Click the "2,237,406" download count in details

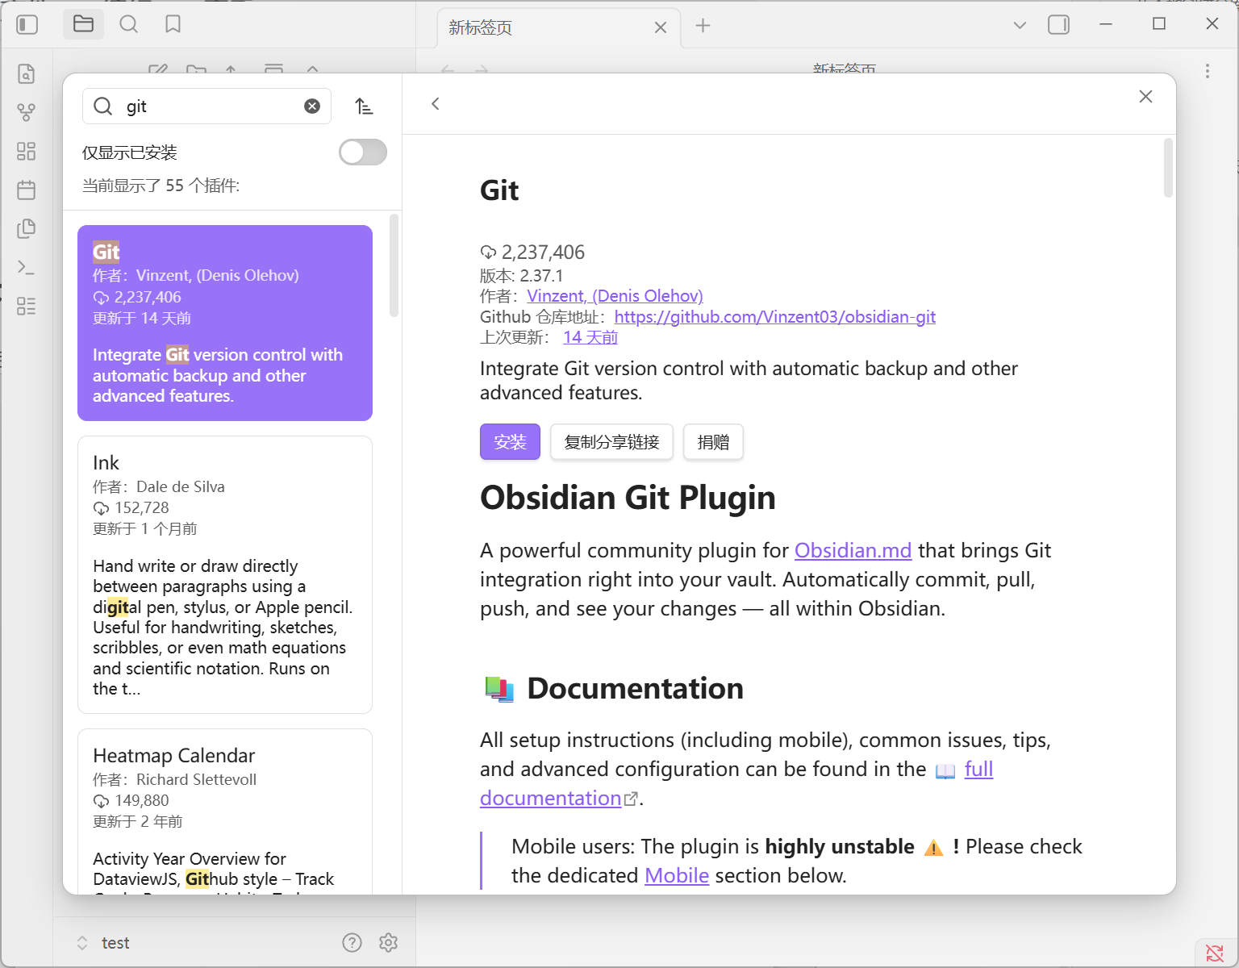coord(543,252)
